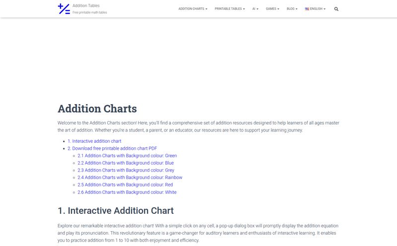This screenshot has width=397, height=246.
Task: Click the Addition Charts page heading
Action: [x=97, y=109]
